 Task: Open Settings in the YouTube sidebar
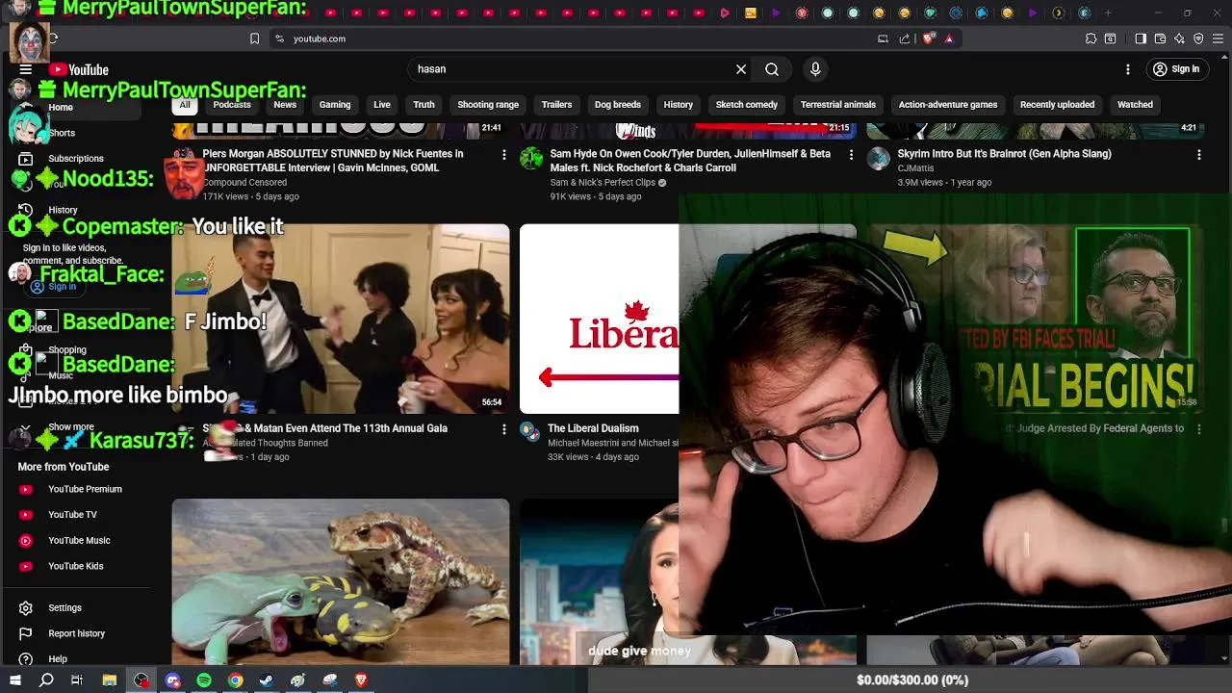[x=64, y=608]
